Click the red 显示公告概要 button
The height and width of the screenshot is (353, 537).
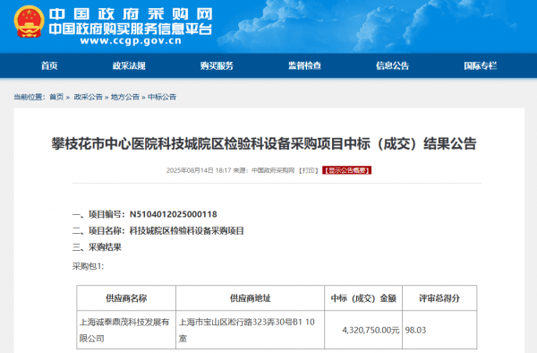(346, 170)
